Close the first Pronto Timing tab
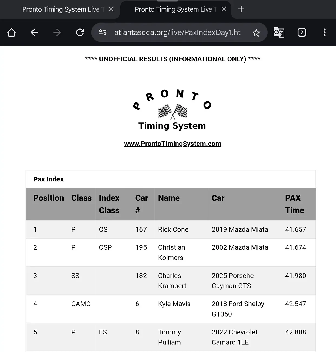The width and height of the screenshot is (336, 352). pos(111,9)
